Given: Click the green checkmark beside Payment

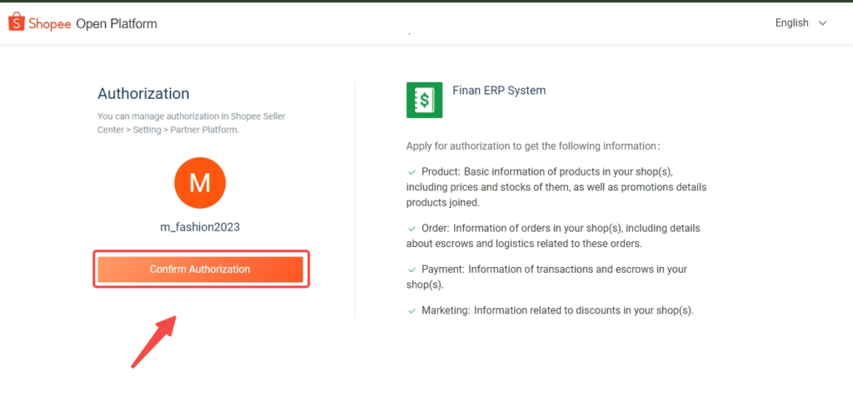Looking at the screenshot, I should tap(412, 270).
